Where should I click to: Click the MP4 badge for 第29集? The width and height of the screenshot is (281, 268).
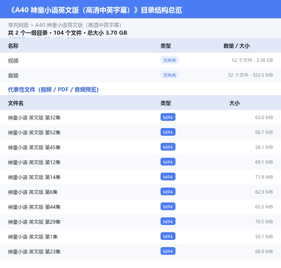tap(168, 221)
